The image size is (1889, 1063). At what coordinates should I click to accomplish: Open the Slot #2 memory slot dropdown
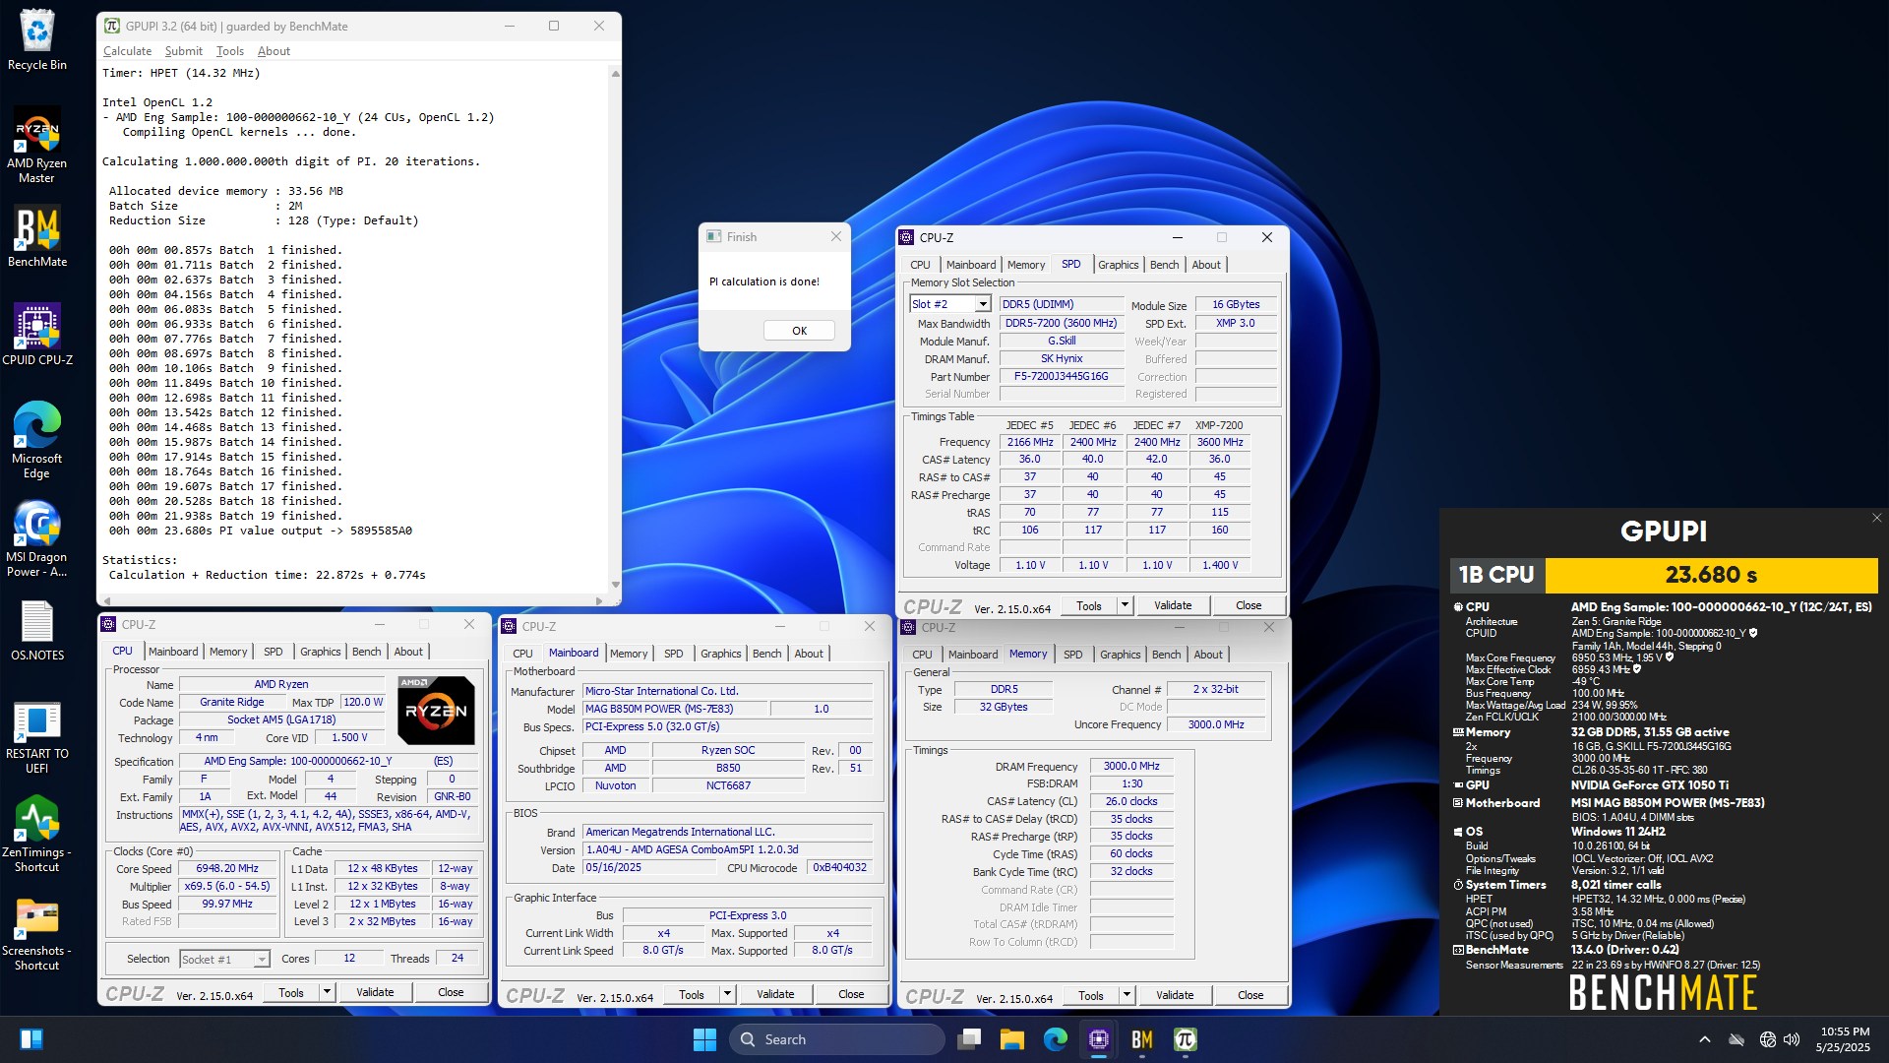click(982, 304)
